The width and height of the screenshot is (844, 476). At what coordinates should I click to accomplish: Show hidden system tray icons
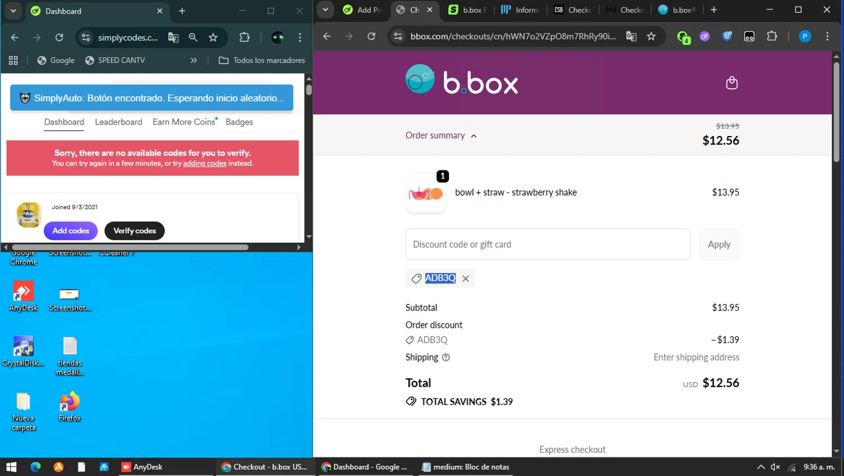[760, 467]
